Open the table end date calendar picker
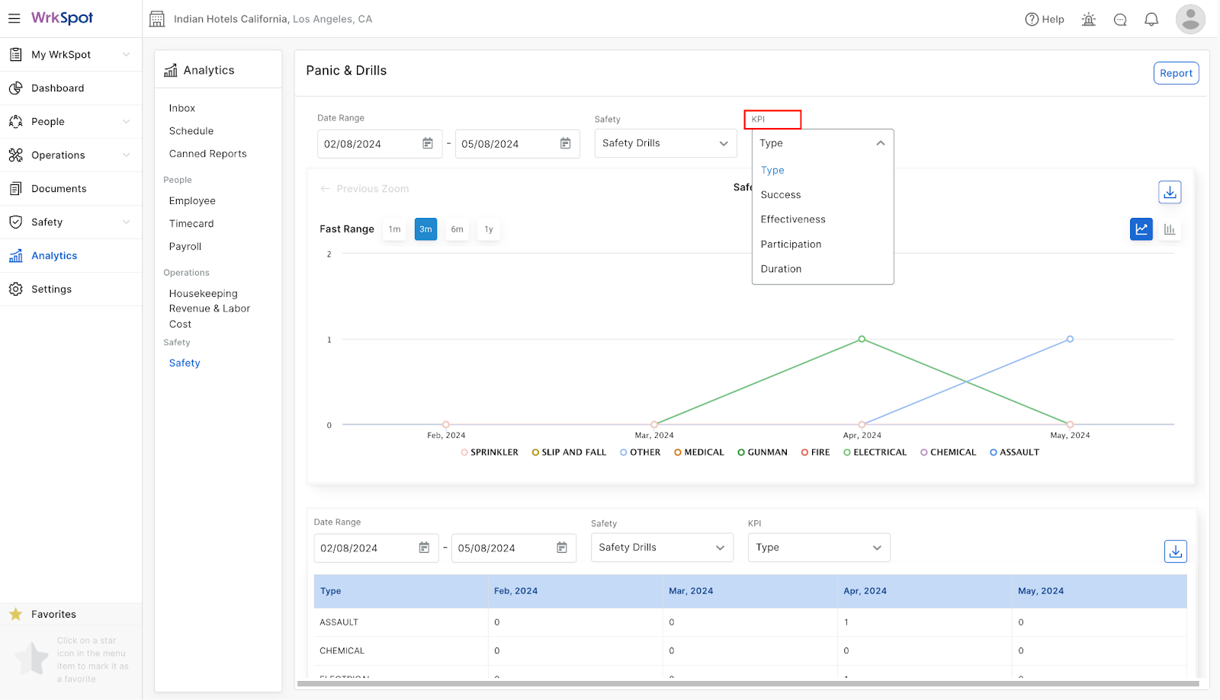1220x700 pixels. click(x=562, y=548)
